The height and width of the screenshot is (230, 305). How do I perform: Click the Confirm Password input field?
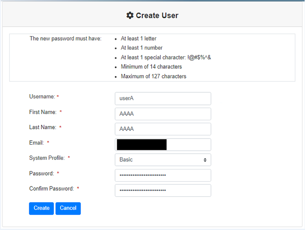coord(163,190)
